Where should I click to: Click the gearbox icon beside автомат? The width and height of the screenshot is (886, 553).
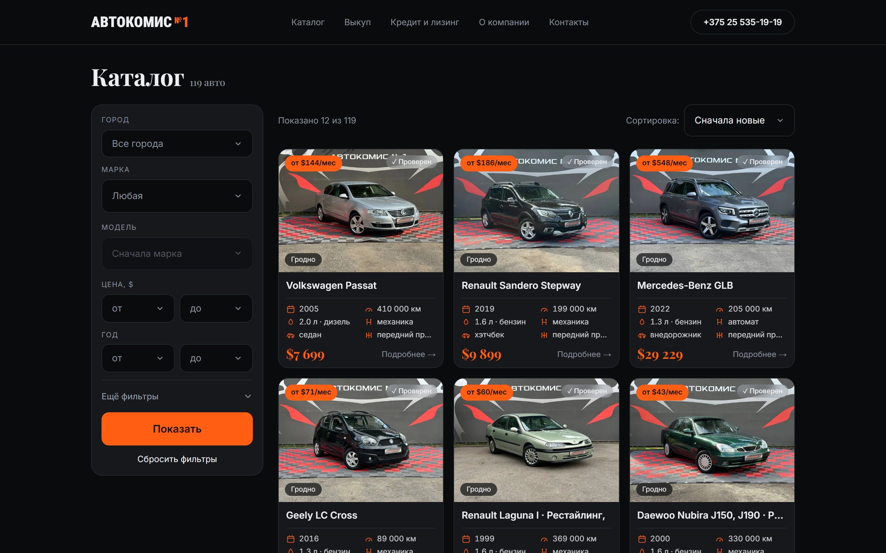(720, 322)
